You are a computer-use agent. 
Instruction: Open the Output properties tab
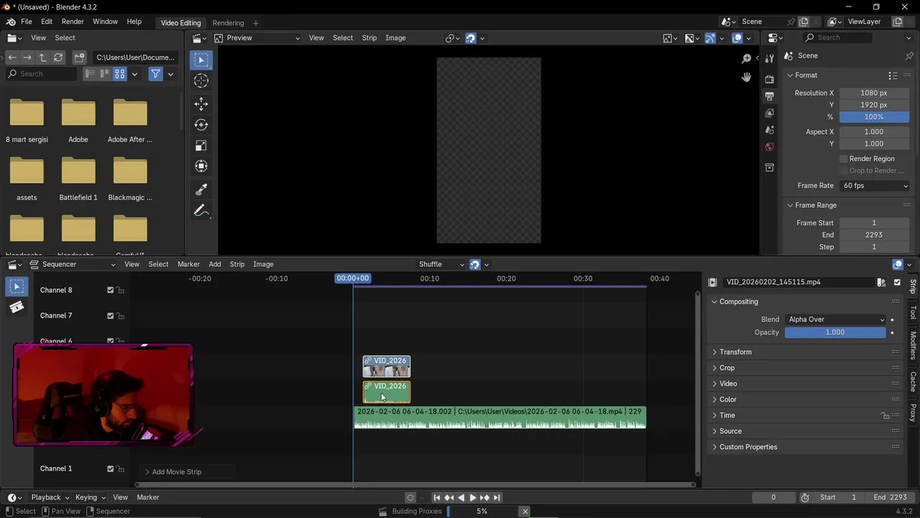coord(770,96)
